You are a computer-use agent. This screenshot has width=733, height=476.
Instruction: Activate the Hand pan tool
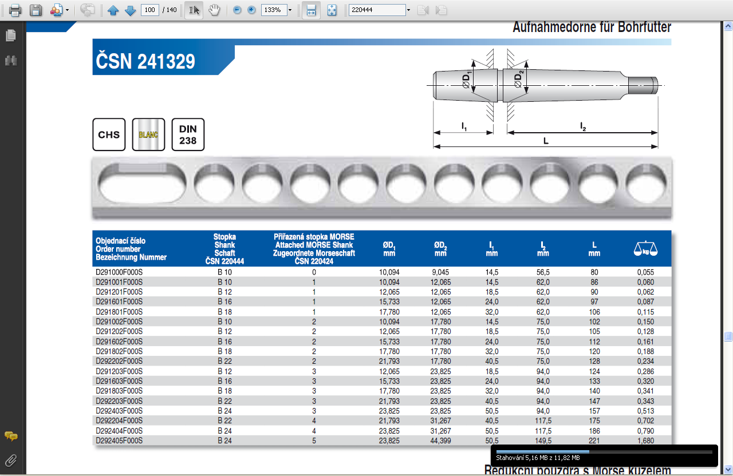(214, 10)
